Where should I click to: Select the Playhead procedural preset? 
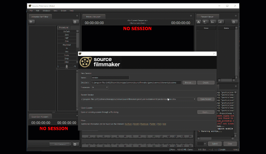pos(67,45)
